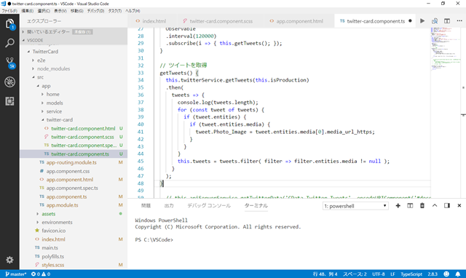The image size is (466, 278).
Task: Open the Manage gear menu
Action: 9,260
